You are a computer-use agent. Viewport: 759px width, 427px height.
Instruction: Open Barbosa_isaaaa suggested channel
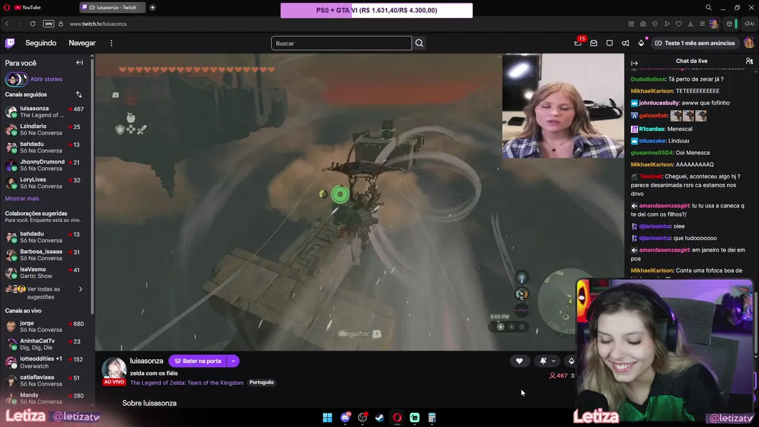44,254
